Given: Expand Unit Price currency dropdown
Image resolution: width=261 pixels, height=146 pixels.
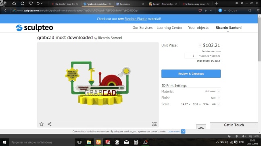Looking at the screenshot, I should (200, 45).
